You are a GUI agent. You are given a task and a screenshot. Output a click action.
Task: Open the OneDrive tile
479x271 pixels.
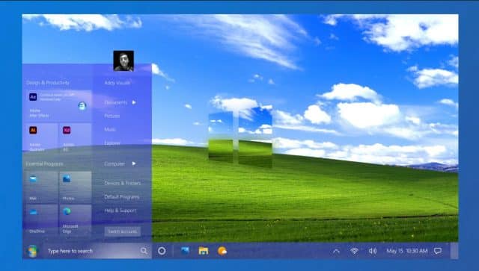click(x=40, y=219)
